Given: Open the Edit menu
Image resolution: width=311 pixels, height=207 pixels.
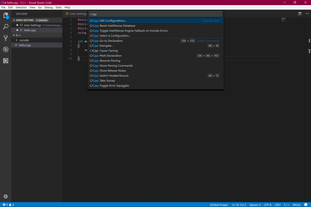Looking at the screenshot, I should click(10, 7).
